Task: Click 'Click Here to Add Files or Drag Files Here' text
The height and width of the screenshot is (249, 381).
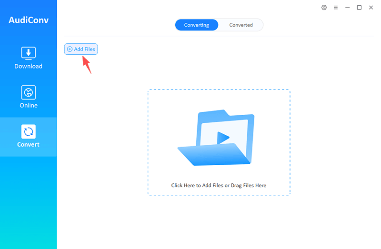Action: [219, 185]
